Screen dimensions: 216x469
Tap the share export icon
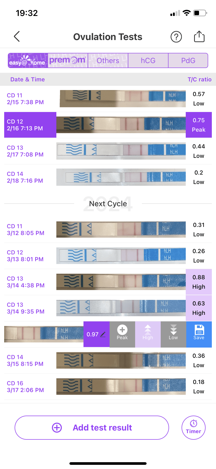tap(199, 36)
